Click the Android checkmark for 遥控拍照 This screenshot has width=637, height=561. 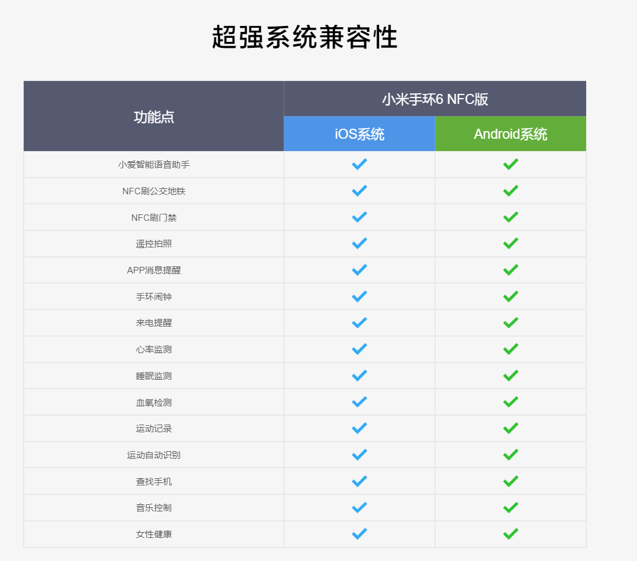click(510, 243)
